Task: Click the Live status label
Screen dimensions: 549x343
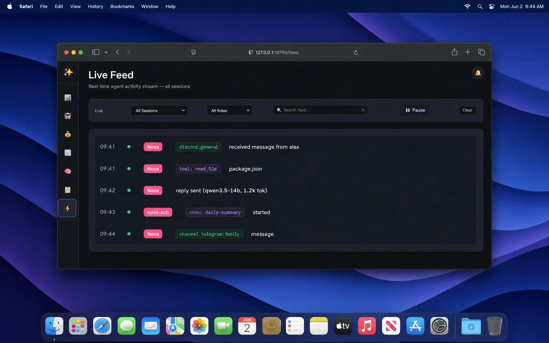Action: (99, 111)
